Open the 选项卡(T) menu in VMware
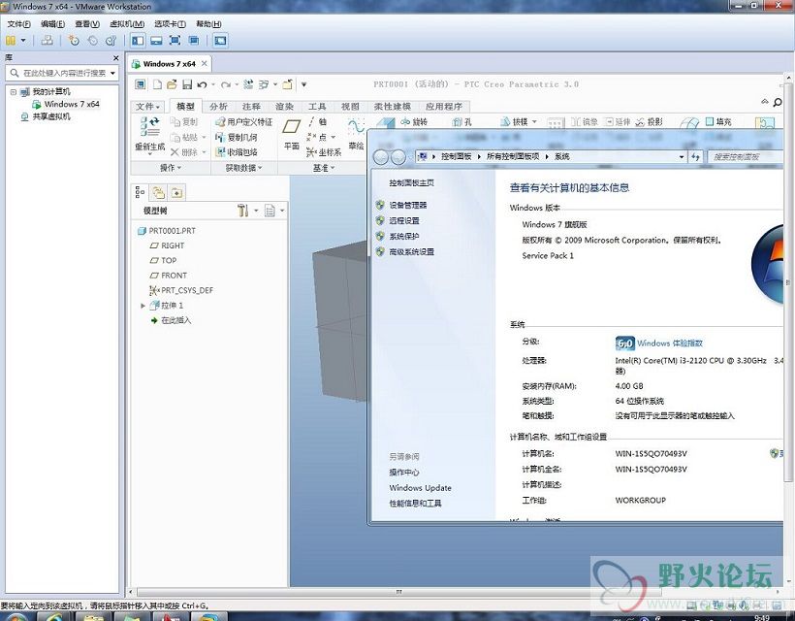This screenshot has width=795, height=621. point(170,24)
